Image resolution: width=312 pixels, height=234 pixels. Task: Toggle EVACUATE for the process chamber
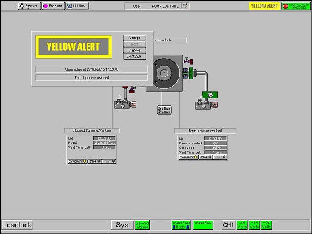(x=188, y=157)
